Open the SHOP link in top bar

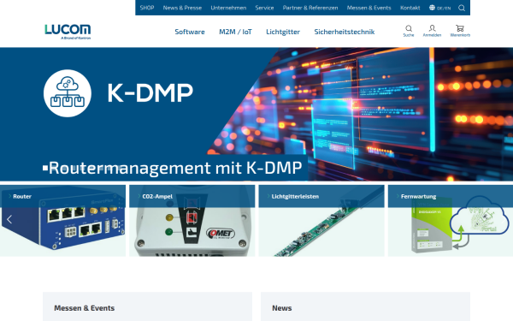(147, 8)
